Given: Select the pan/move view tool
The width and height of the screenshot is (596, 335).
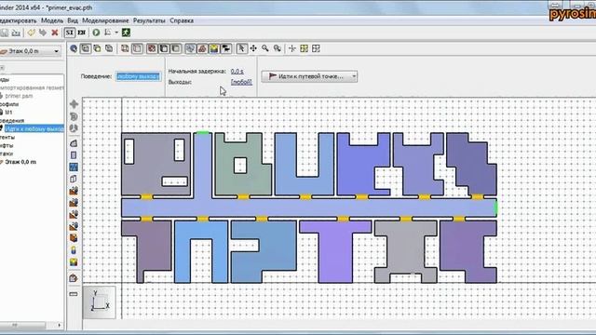Looking at the screenshot, I should (x=253, y=48).
